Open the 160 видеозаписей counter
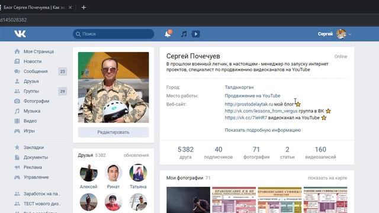 pyautogui.click(x=320, y=153)
